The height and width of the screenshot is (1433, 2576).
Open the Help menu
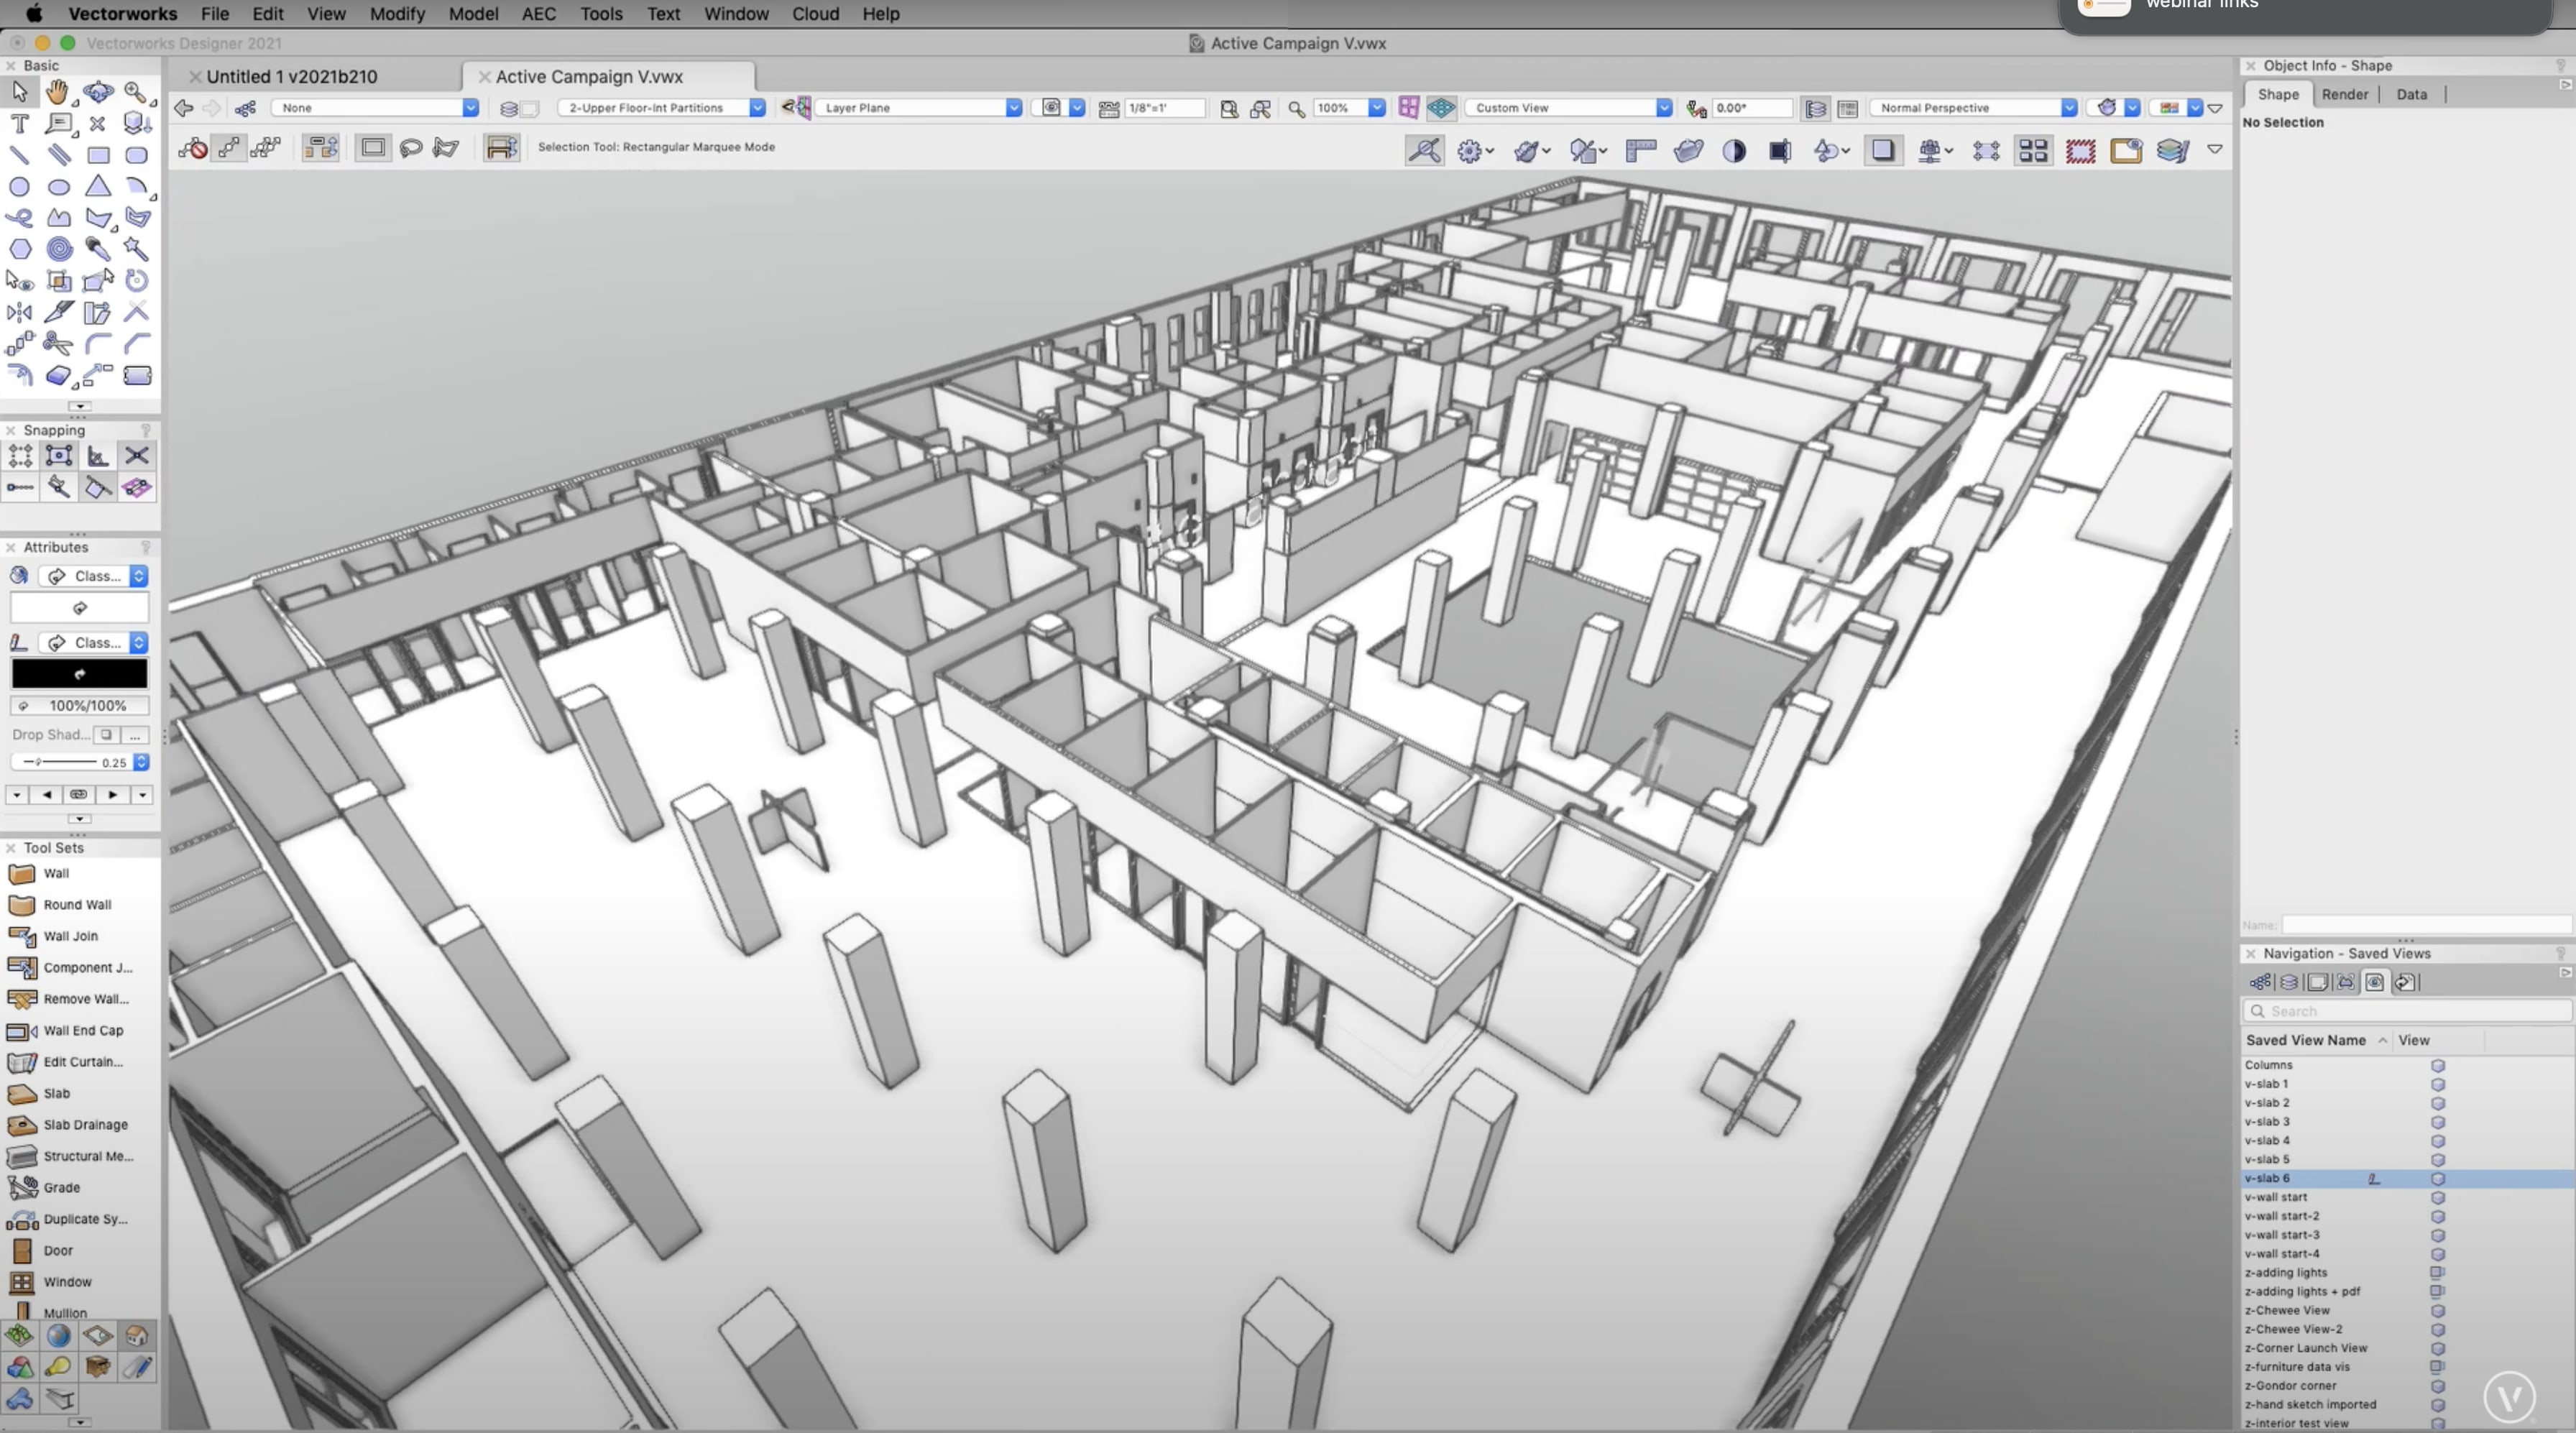click(881, 14)
